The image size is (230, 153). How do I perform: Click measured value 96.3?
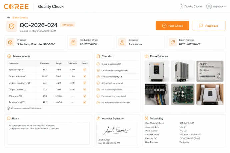(45, 96)
